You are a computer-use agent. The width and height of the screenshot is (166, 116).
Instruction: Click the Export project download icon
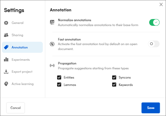click(x=6, y=72)
